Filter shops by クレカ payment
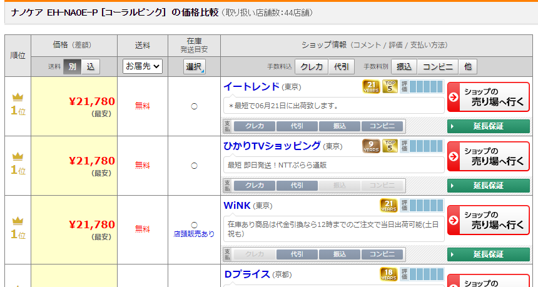The image size is (538, 287). point(312,66)
